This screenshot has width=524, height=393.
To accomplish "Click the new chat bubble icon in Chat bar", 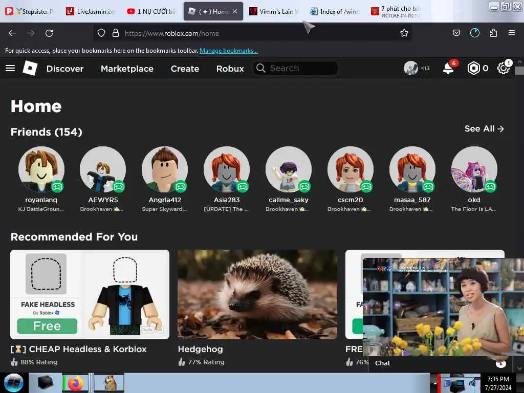I will (500, 364).
